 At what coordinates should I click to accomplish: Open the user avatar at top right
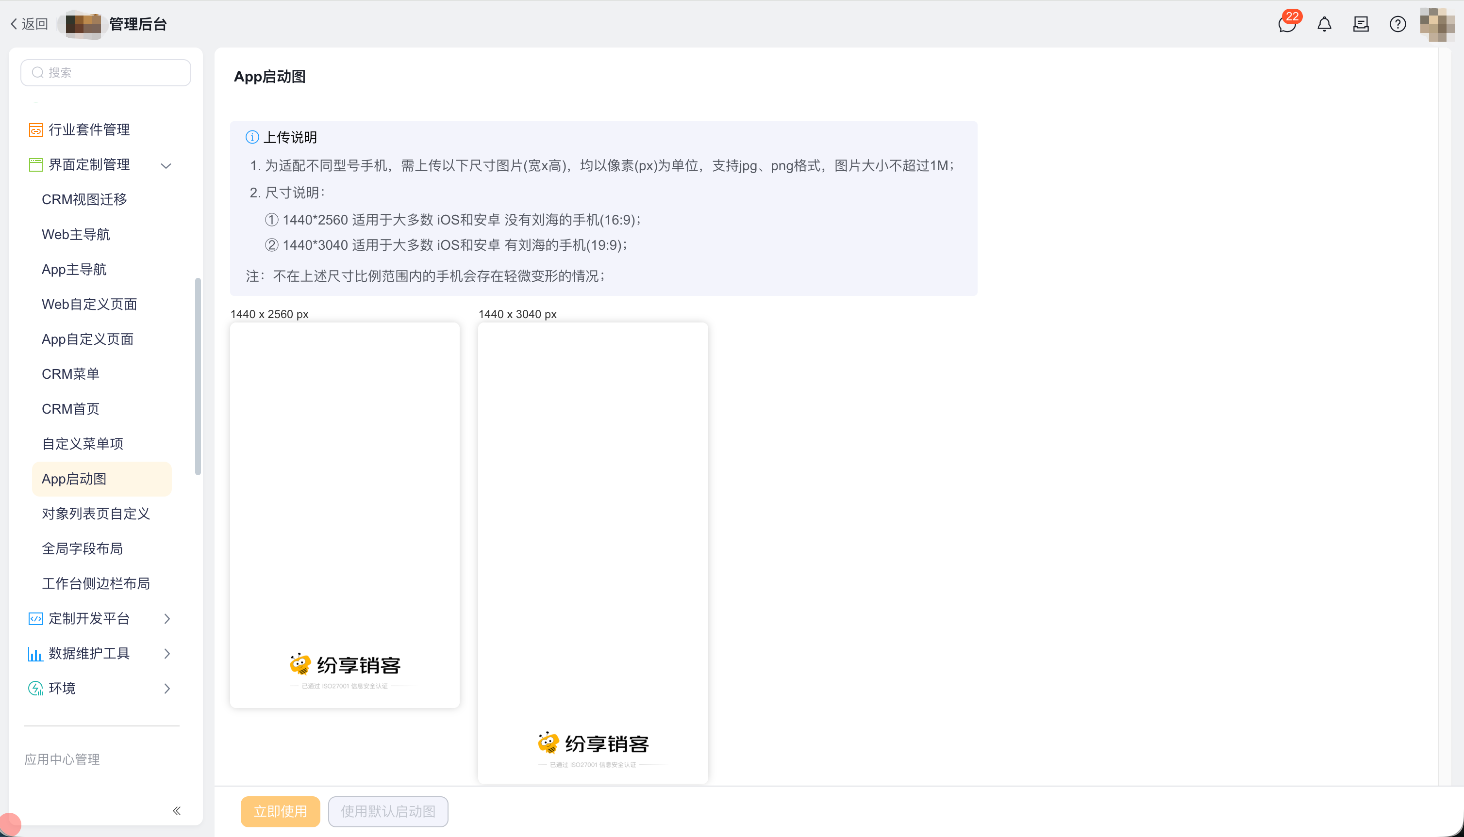tap(1437, 24)
